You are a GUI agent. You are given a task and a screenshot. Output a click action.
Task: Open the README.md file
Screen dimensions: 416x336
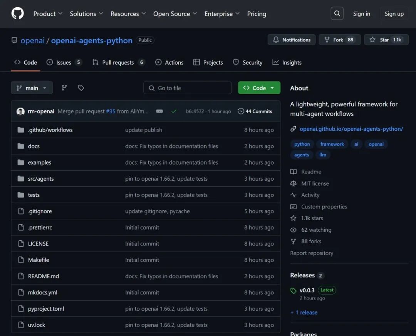44,276
